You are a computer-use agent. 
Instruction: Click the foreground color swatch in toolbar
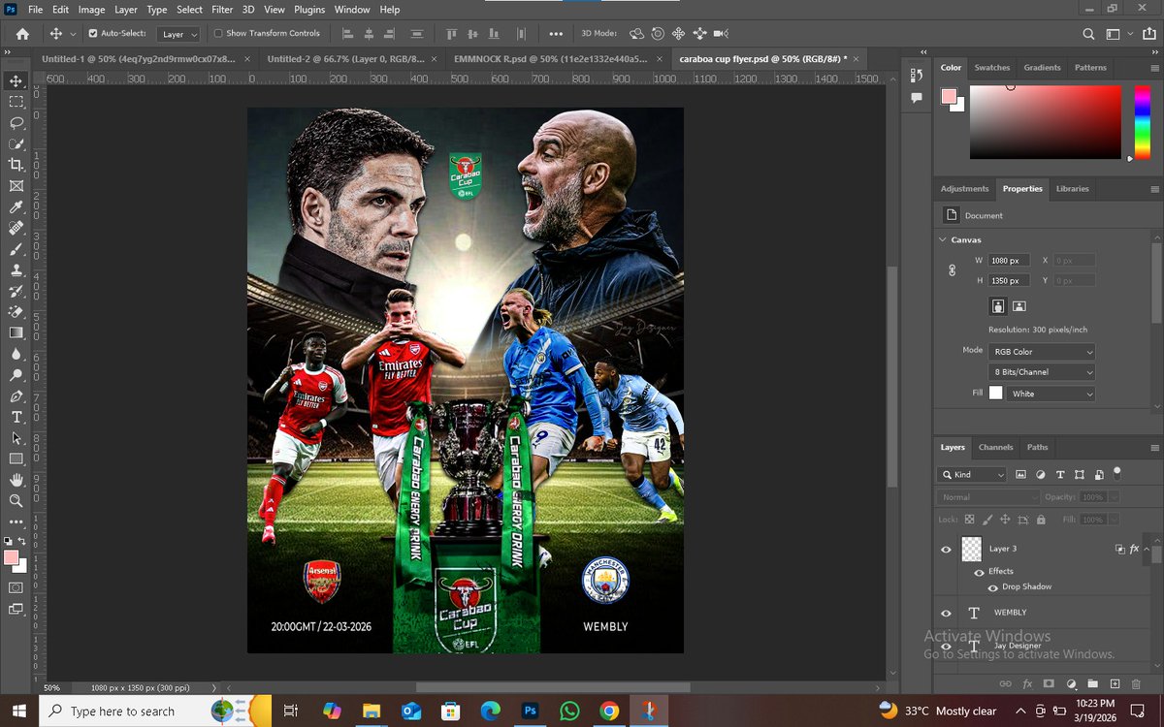coord(12,558)
